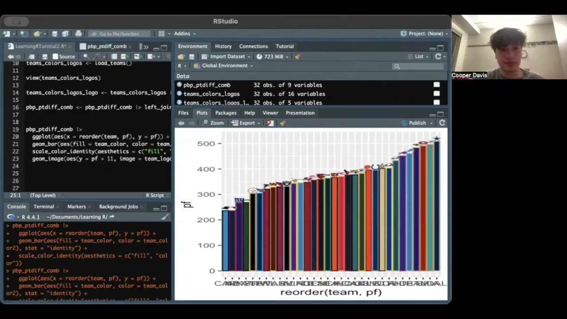Image resolution: width=567 pixels, height=319 pixels.
Task: Open the 723 MiB memory usage dropdown
Action: 272,57
